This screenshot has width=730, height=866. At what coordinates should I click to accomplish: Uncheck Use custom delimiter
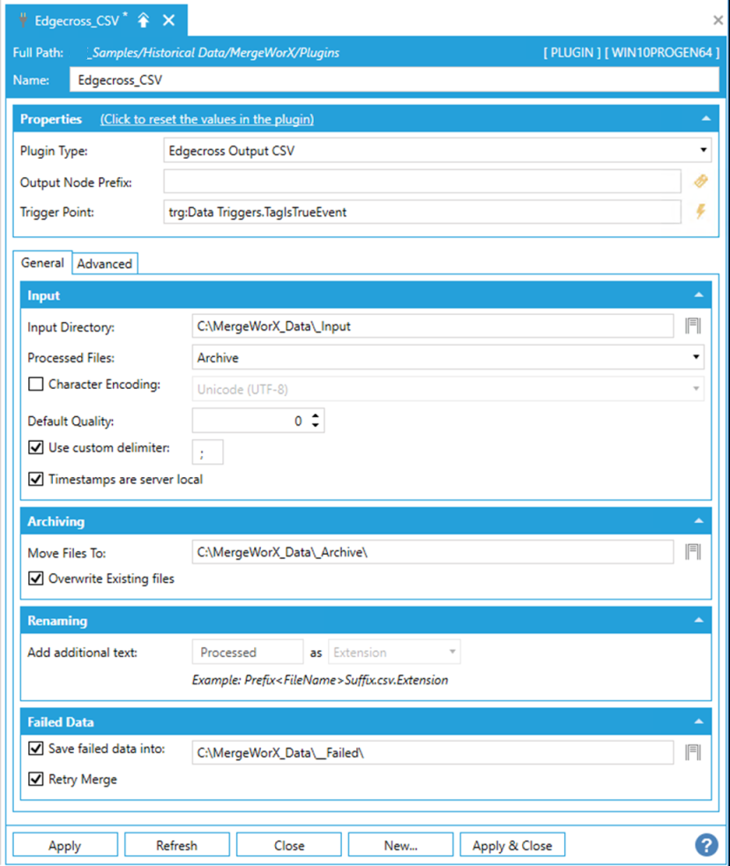[36, 447]
